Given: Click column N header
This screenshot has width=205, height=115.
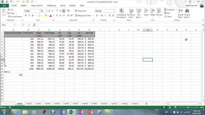Looking at the screenshot, I should coord(148,30).
